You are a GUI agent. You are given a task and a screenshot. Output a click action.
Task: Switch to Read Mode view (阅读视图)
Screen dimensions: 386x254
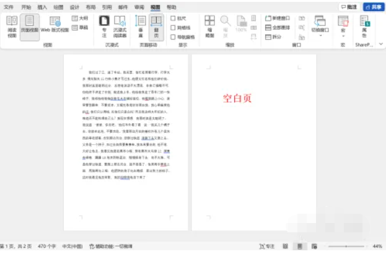tap(12, 27)
